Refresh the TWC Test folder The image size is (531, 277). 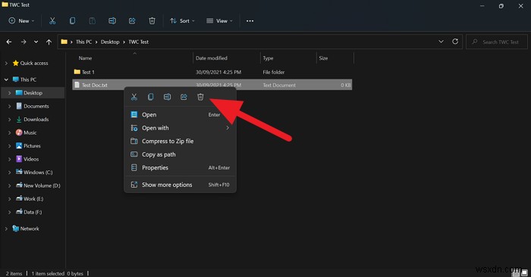point(455,41)
